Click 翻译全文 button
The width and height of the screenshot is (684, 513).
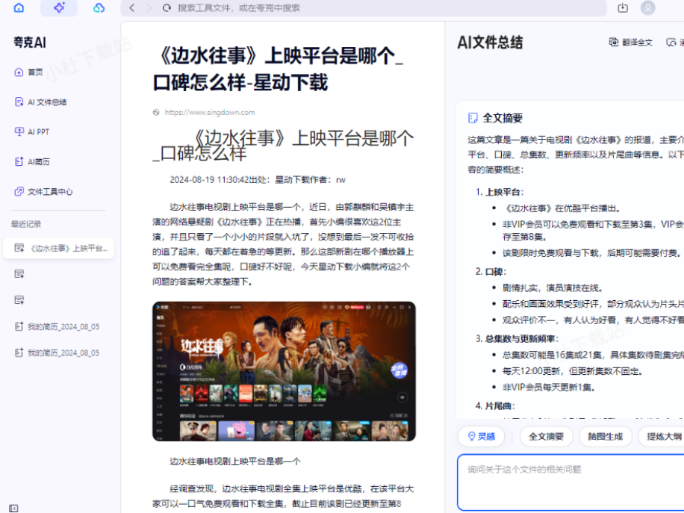coord(631,43)
